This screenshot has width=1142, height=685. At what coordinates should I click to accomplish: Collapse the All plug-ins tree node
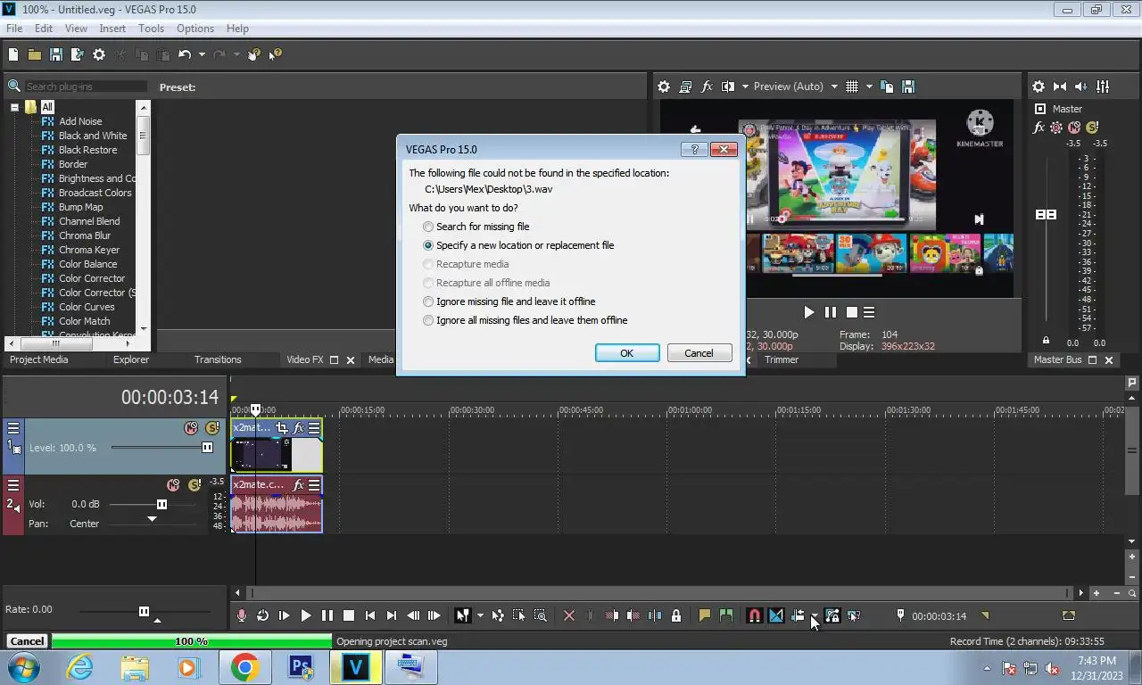(14, 107)
